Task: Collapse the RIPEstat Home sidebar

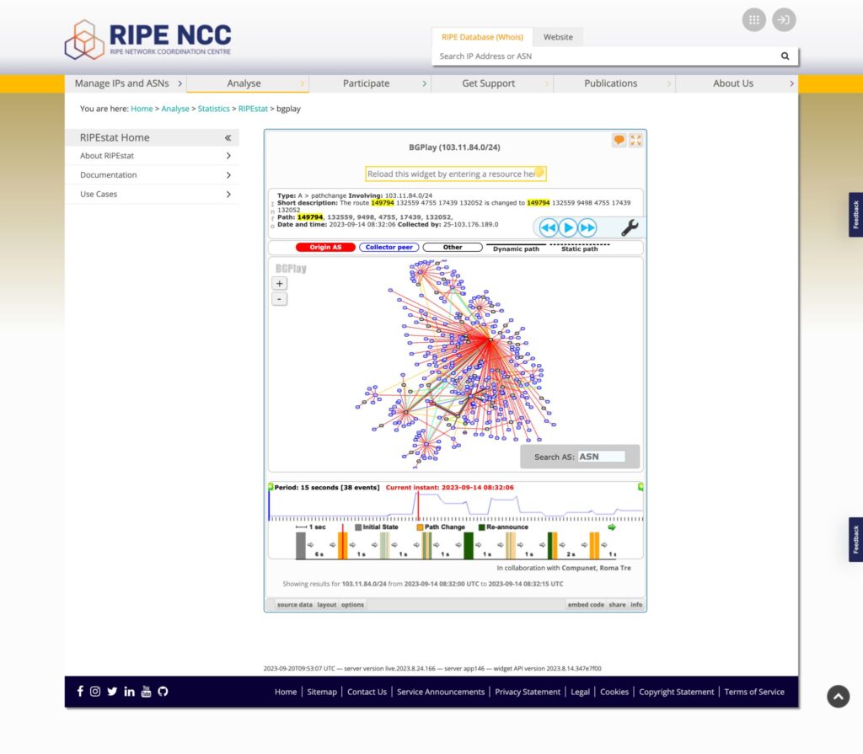Action: click(x=228, y=137)
